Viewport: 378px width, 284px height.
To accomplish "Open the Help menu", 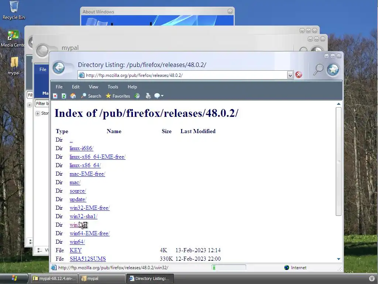I will (132, 87).
